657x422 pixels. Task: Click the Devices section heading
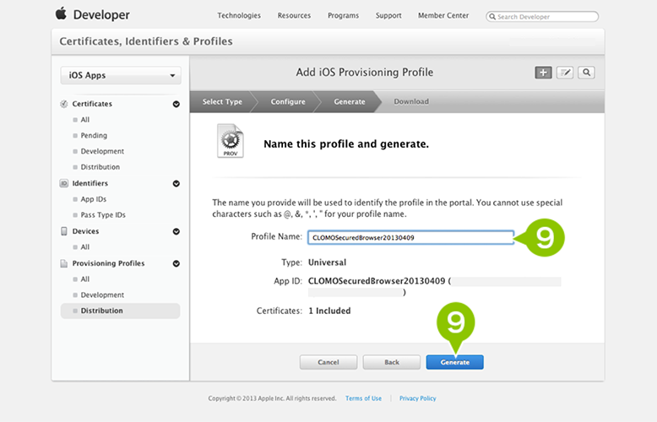85,231
